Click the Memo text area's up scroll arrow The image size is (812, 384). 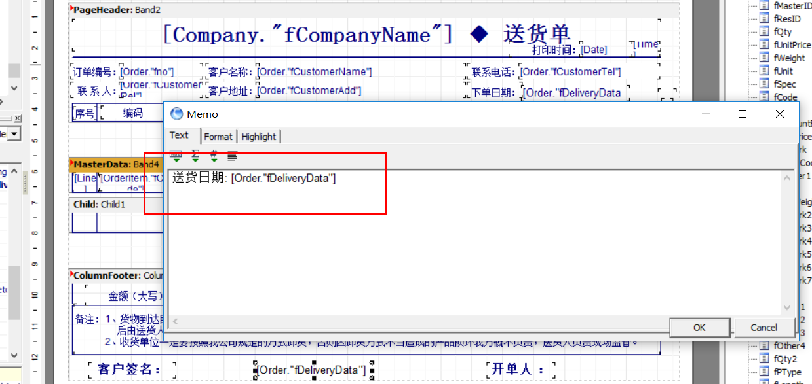788,177
